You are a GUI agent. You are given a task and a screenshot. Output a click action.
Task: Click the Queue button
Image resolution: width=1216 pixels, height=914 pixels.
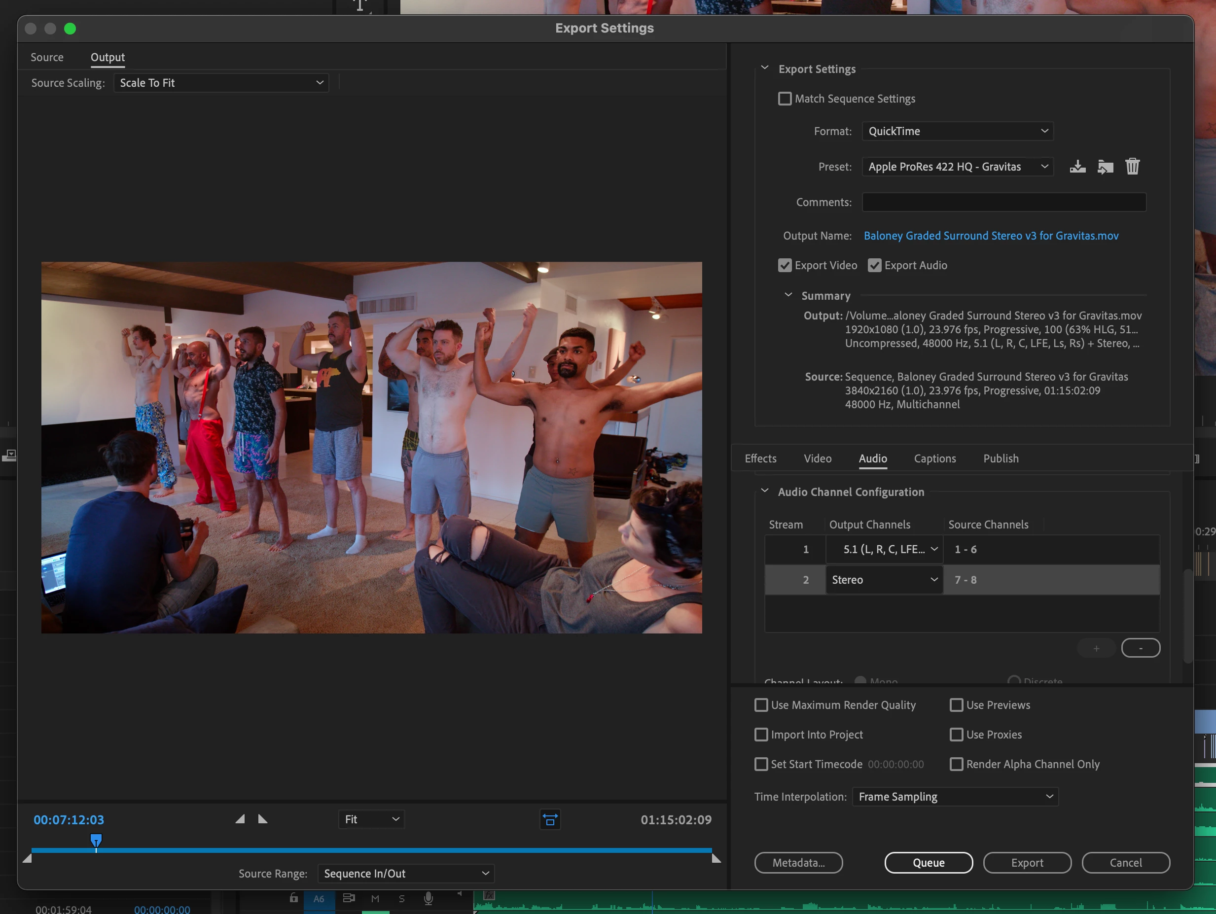(928, 862)
